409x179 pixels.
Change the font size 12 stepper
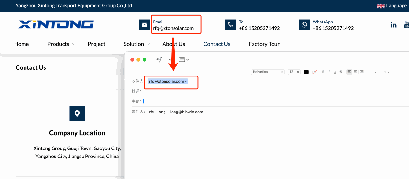(294, 72)
